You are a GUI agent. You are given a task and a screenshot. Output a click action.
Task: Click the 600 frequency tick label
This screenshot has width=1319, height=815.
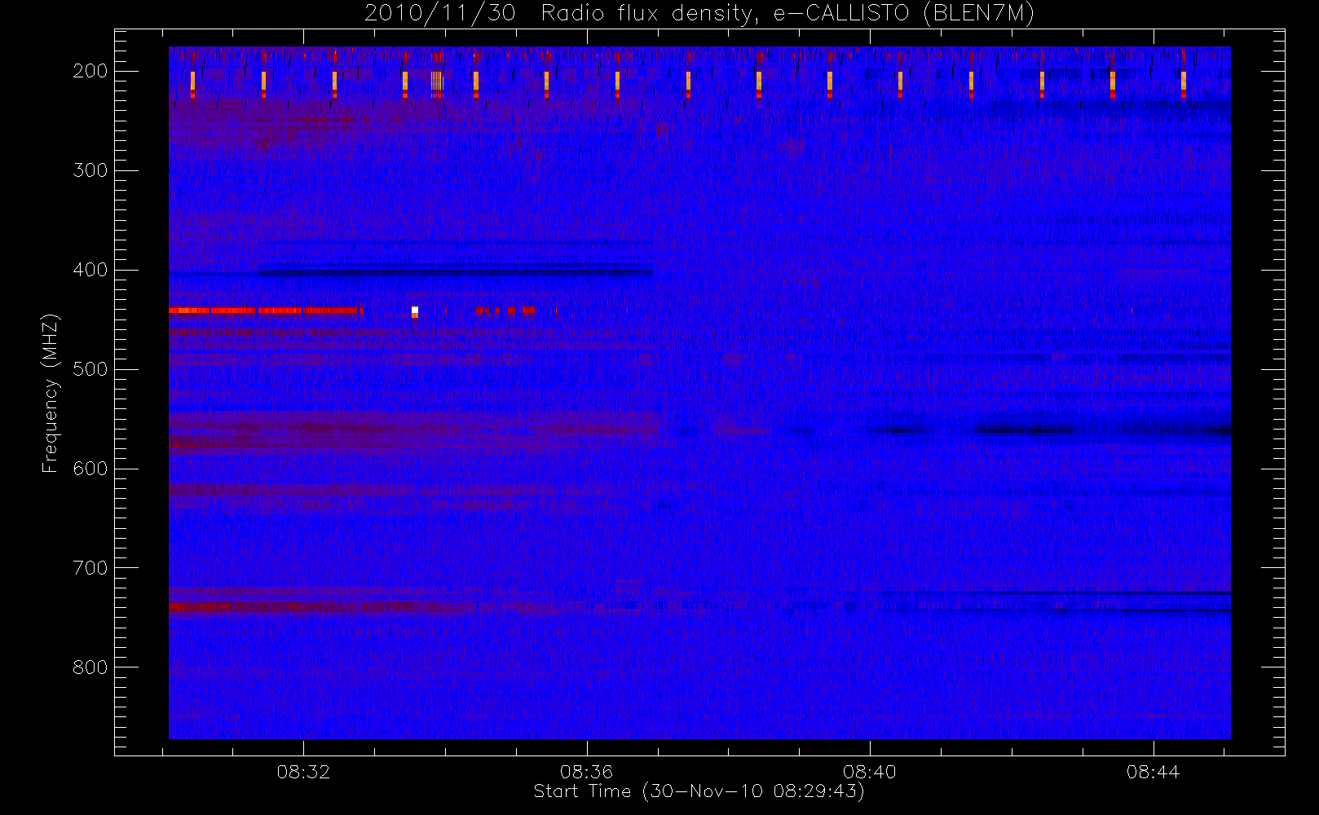[x=90, y=469]
